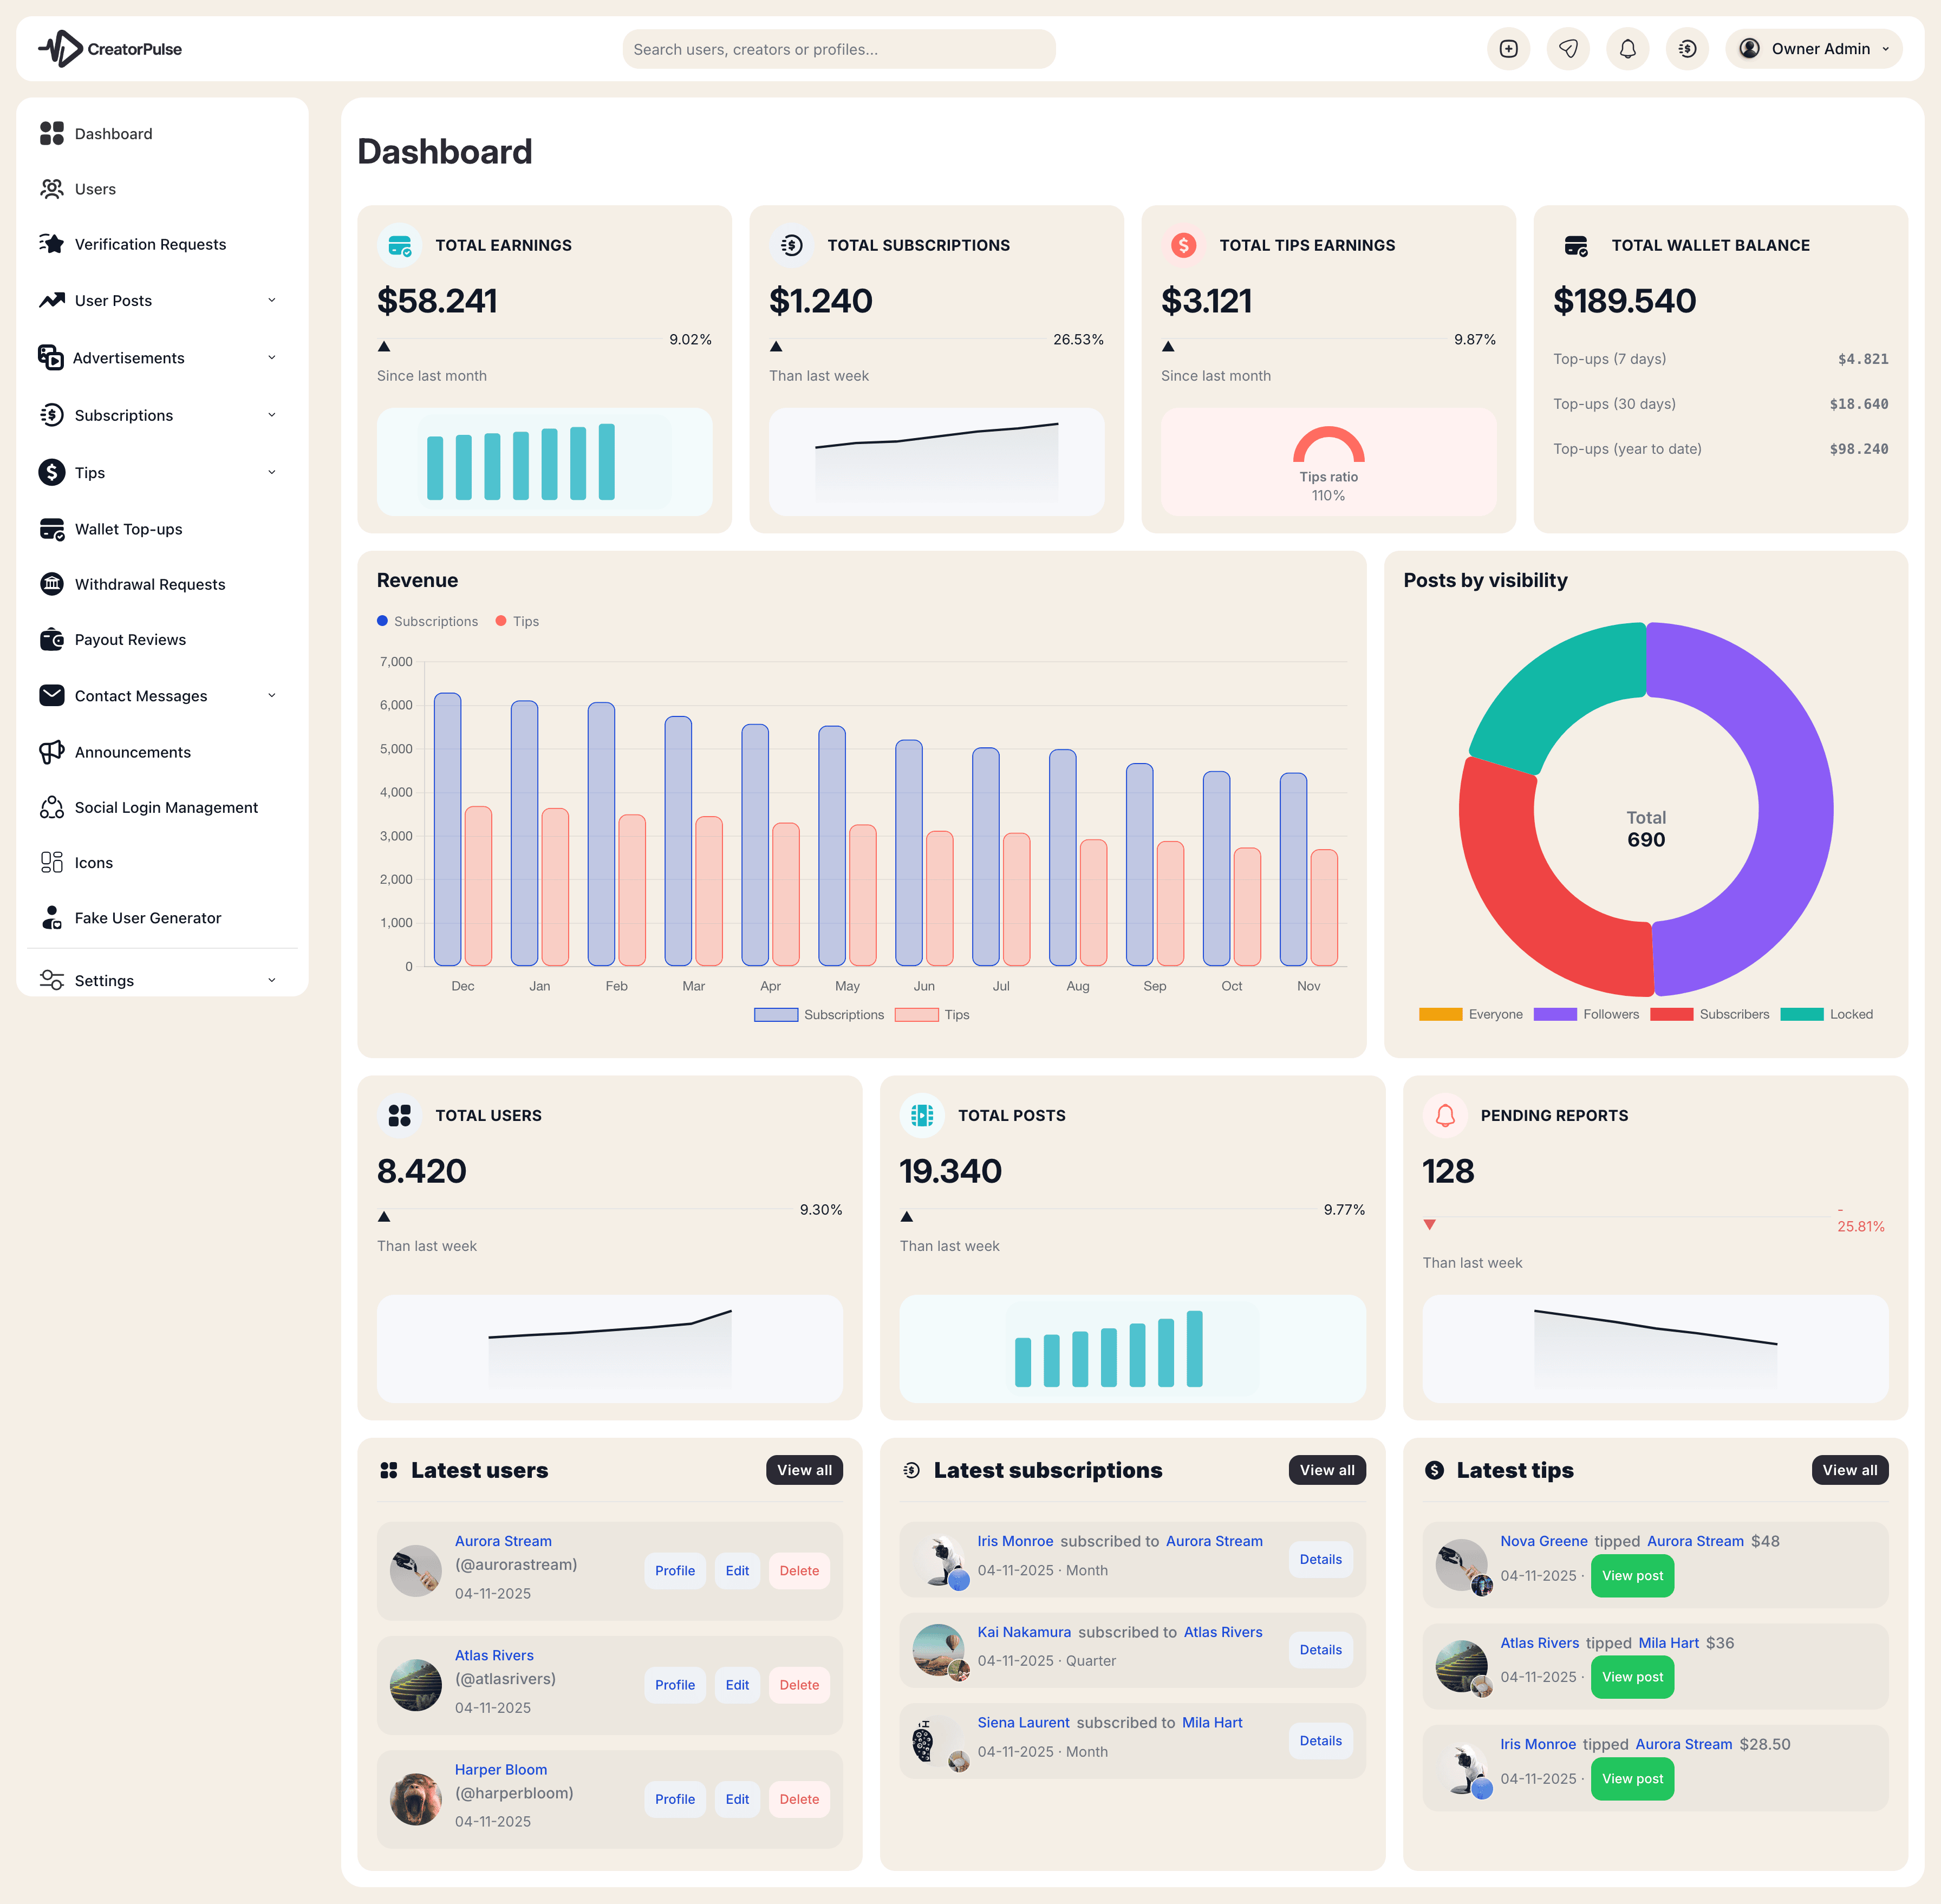Image resolution: width=1941 pixels, height=1904 pixels.
Task: Delete the Harper Bloom user
Action: point(799,1799)
